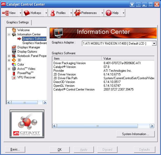Image resolution: width=161 pixels, height=155 pixels.
Task: Click the System Information button
Action: (136, 134)
